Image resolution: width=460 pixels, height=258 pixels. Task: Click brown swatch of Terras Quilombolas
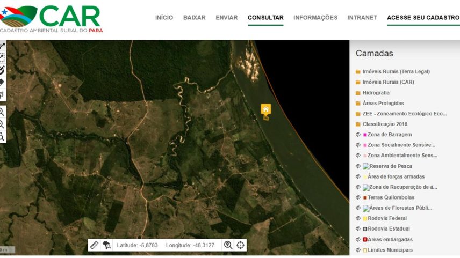(x=365, y=198)
